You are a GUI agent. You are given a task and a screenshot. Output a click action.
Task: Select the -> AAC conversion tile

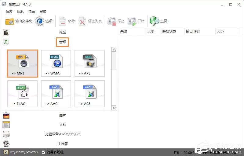click(x=56, y=94)
